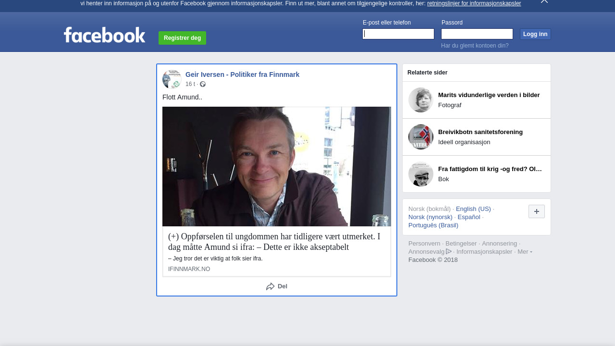Open Har du glemt kontoen din link

pos(475,46)
